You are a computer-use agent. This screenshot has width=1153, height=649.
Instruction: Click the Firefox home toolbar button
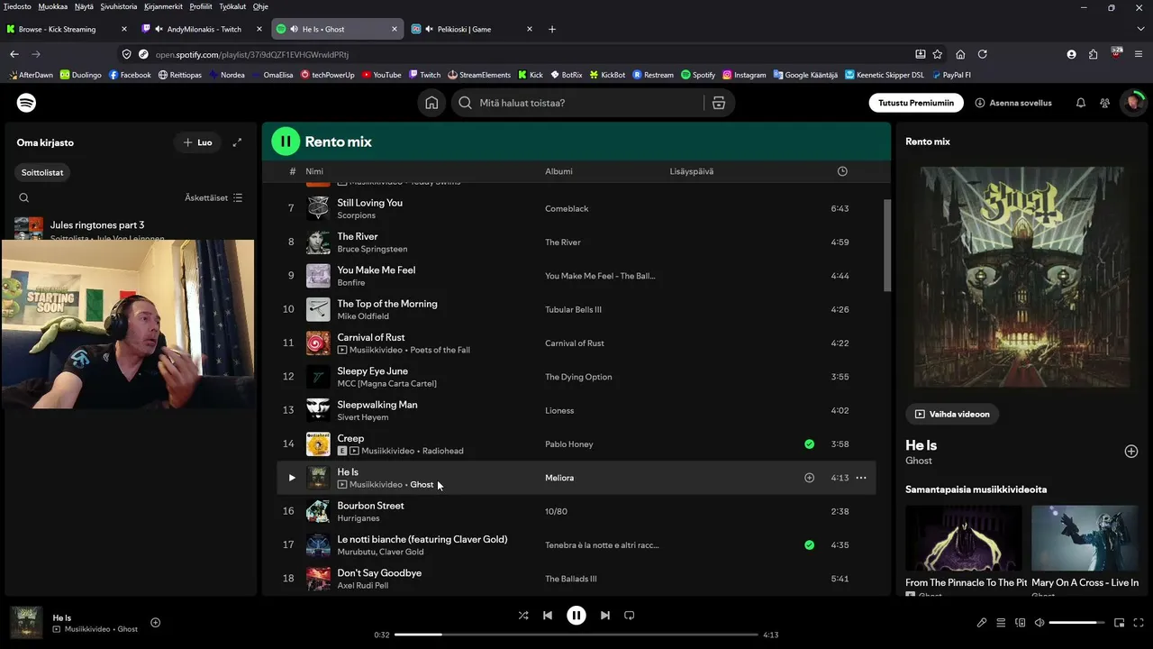click(960, 54)
